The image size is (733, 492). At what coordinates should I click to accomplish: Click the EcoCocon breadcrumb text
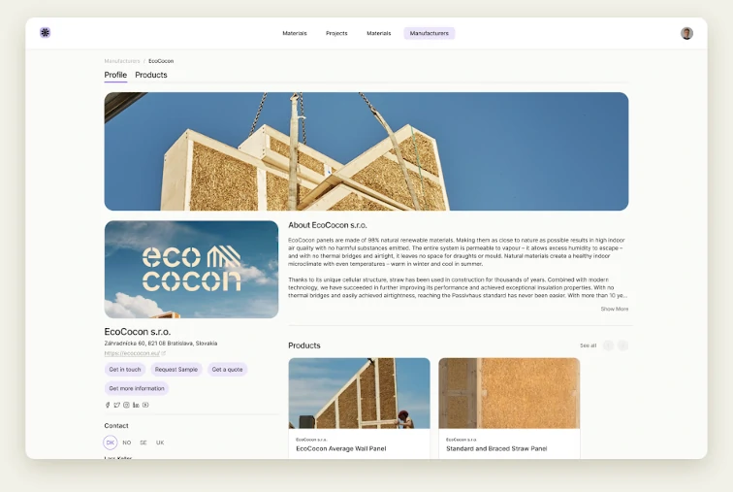tap(161, 61)
